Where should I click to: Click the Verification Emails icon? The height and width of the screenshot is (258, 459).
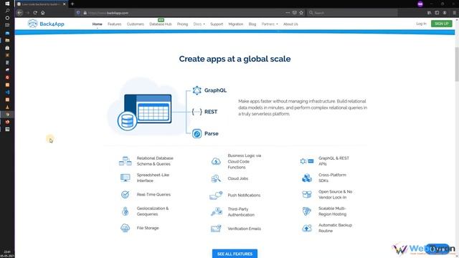tap(216, 229)
